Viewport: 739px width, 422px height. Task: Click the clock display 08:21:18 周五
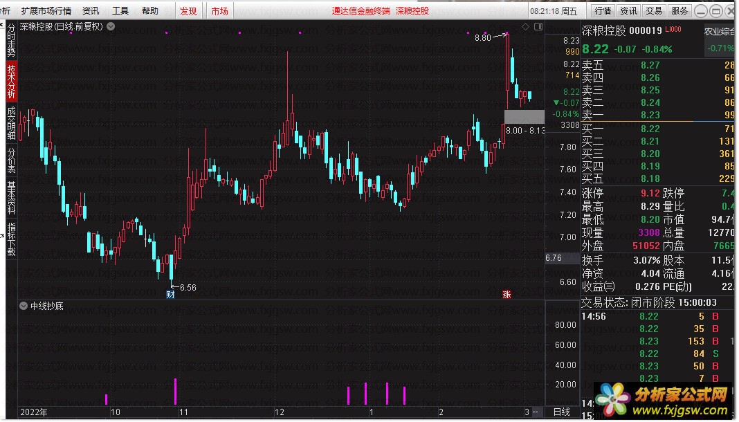click(554, 11)
